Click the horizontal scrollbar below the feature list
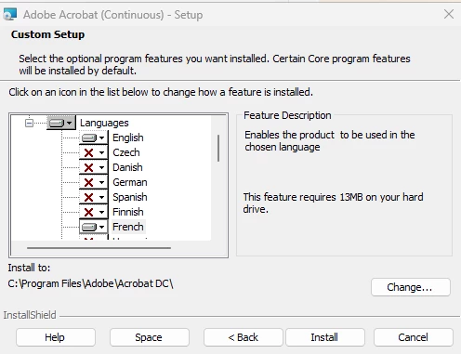The height and width of the screenshot is (354, 461). (x=99, y=248)
